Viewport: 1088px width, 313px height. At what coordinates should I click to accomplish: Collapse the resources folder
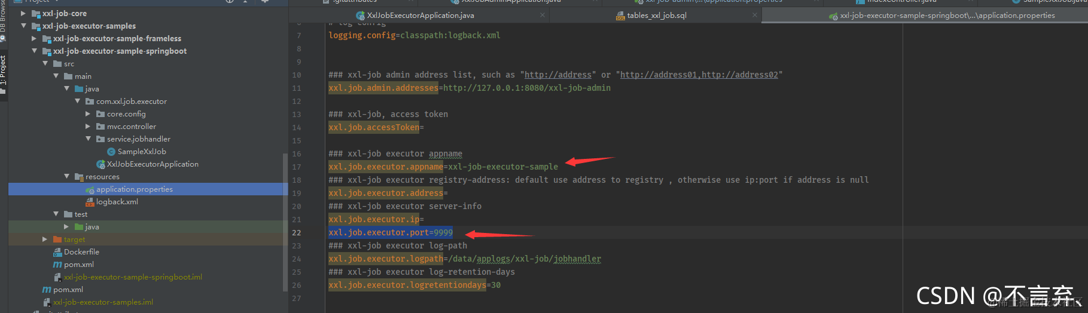[x=66, y=176]
